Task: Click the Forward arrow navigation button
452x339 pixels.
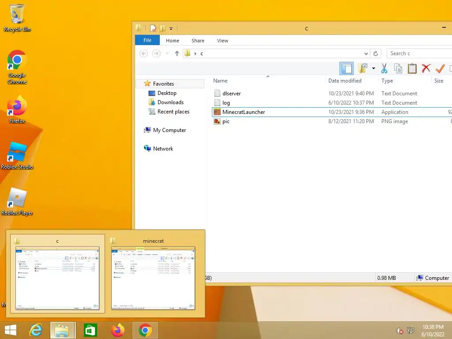Action: point(156,53)
